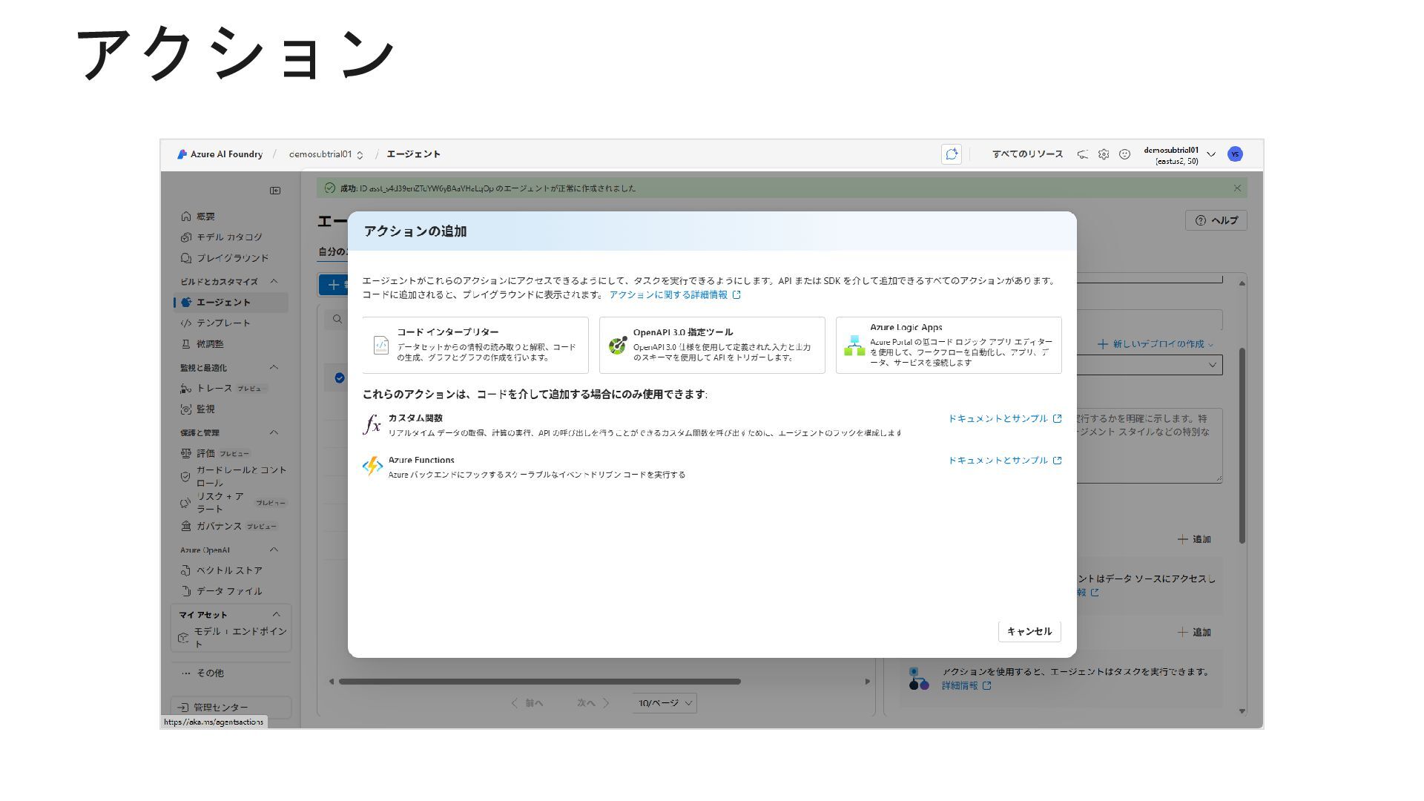Image resolution: width=1424 pixels, height=801 pixels.
Task: Dismiss the success notification banner
Action: click(1237, 188)
